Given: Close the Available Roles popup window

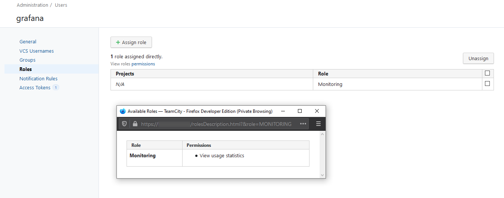Looking at the screenshot, I should click(x=317, y=111).
